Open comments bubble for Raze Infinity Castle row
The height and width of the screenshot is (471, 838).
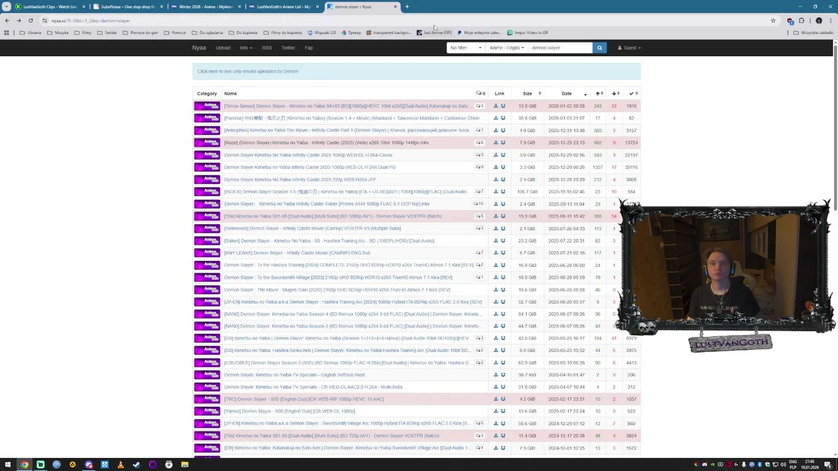[479, 143]
